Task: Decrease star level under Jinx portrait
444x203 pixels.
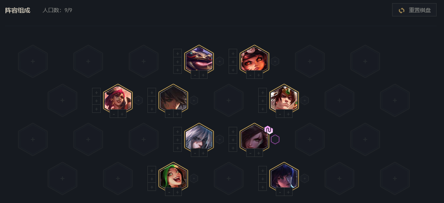Action: click(169, 192)
